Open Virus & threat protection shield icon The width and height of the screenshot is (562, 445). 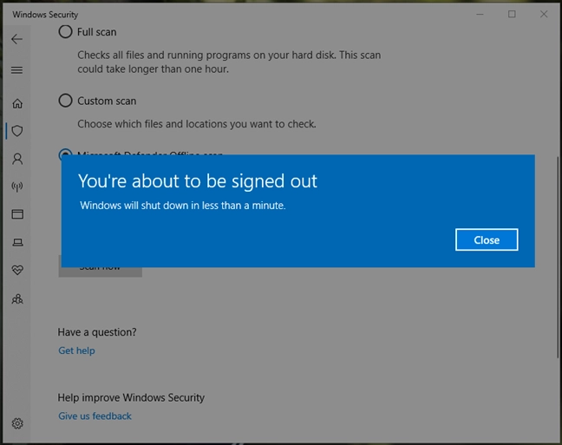pyautogui.click(x=17, y=131)
